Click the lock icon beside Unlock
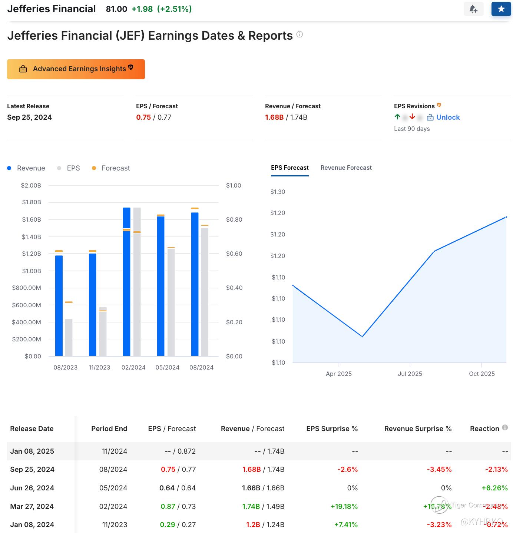Image resolution: width=513 pixels, height=533 pixels. click(430, 117)
